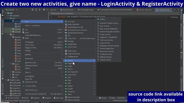Open the Version Control tool window
The height and width of the screenshot is (103, 184).
point(12,98)
